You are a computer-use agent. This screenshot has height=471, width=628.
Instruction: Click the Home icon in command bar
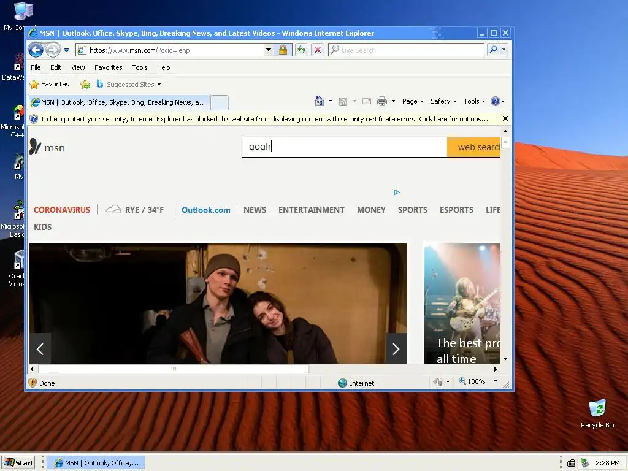tap(319, 101)
